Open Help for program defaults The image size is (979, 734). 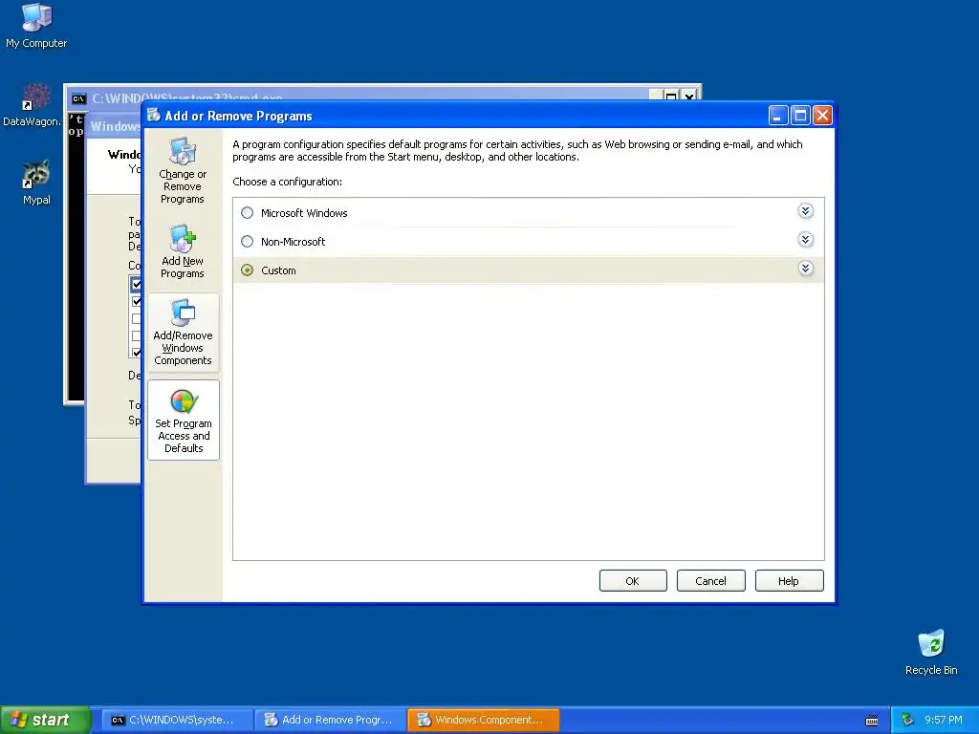789,580
